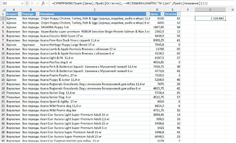The height and width of the screenshot is (143, 236).
Task: Click the price cell 6049,5
Action: (x=157, y=137)
